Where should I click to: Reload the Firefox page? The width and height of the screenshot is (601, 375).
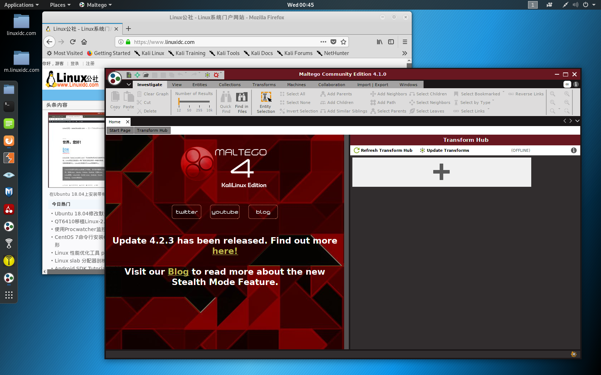(73, 42)
